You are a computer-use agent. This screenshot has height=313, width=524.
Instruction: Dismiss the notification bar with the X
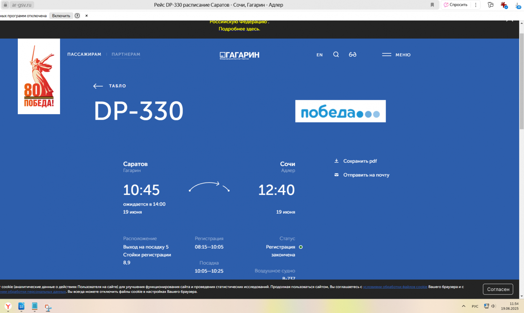(x=87, y=16)
